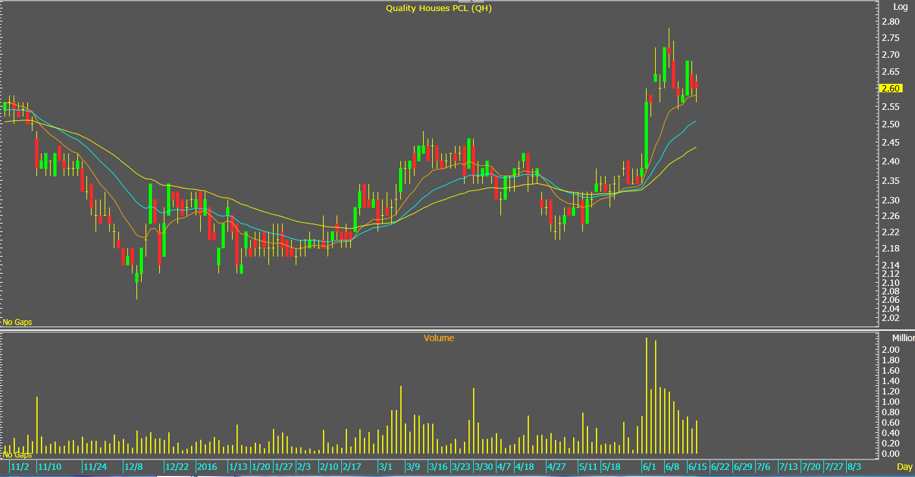
Task: Click No Gaps label in price panel
Action: [x=18, y=322]
